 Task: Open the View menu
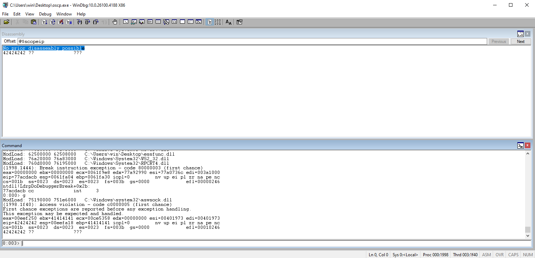(30, 14)
